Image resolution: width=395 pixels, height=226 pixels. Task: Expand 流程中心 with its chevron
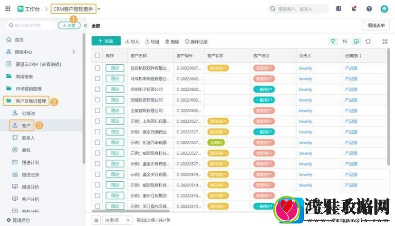pyautogui.click(x=74, y=52)
